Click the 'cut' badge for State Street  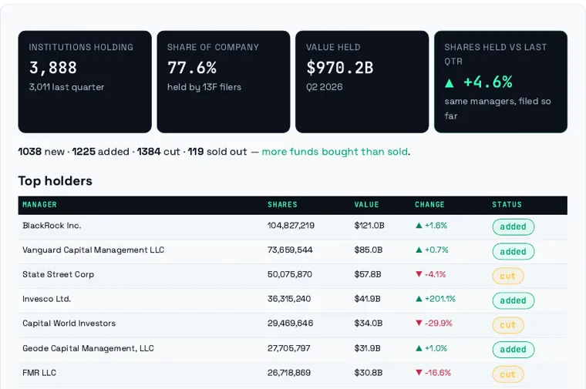pyautogui.click(x=508, y=277)
